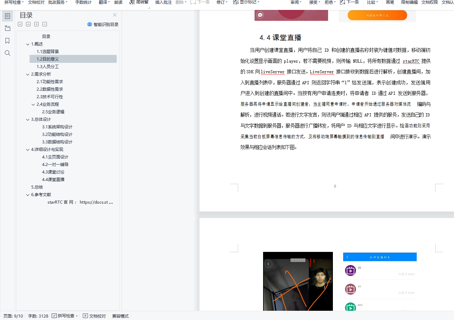The height and width of the screenshot is (320, 454).
Task: Click the 文档权限 toolbar item
Action: click(x=430, y=2)
